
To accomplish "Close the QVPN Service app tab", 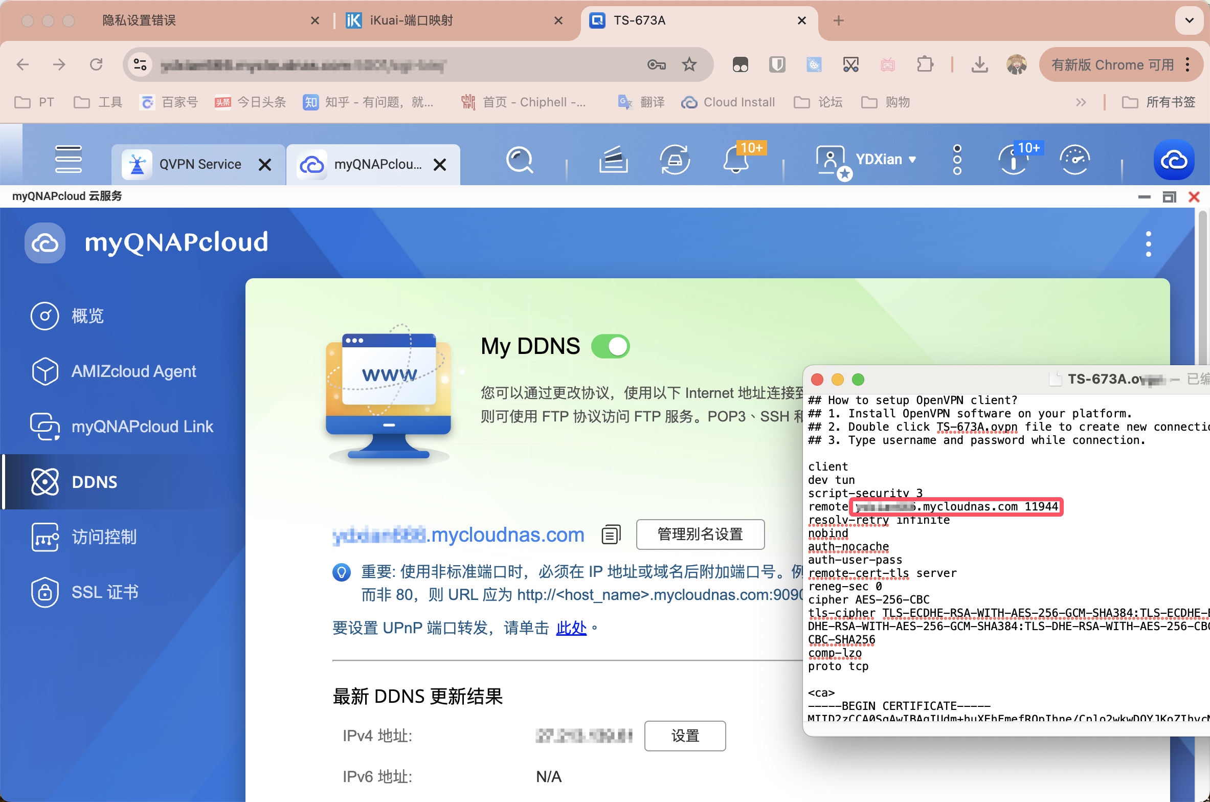I will [265, 165].
